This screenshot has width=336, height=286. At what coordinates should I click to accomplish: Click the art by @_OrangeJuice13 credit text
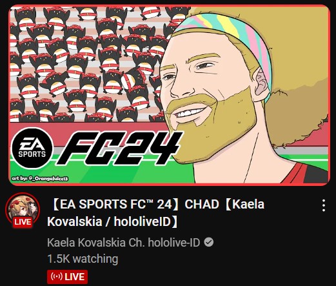[40, 179]
